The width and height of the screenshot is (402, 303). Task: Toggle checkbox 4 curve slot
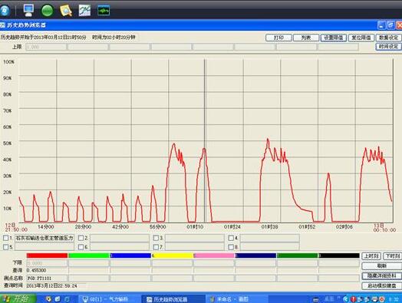(231, 238)
